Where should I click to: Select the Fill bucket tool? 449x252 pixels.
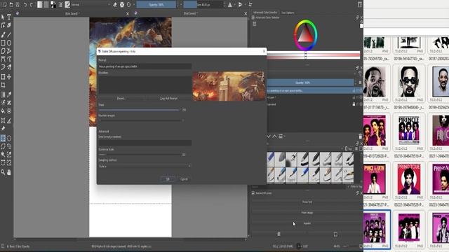click(x=3, y=111)
